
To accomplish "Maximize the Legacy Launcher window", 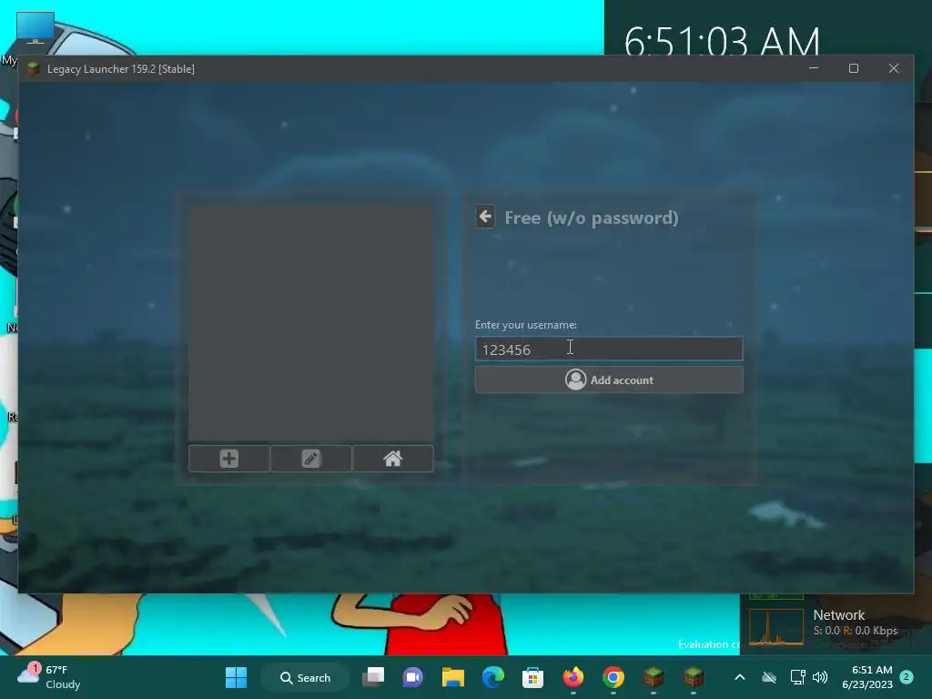I will click(x=854, y=68).
